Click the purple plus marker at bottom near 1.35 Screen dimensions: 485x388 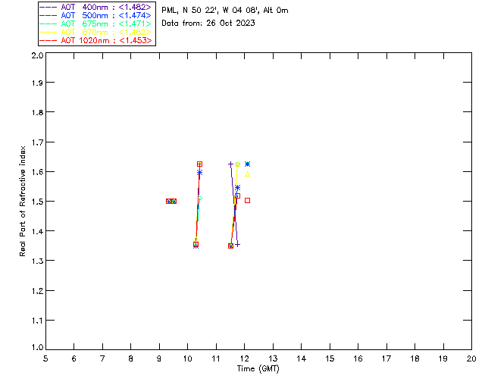click(237, 245)
